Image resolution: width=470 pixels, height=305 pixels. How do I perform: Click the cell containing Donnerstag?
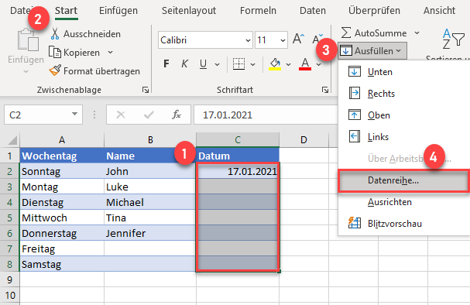coord(62,233)
